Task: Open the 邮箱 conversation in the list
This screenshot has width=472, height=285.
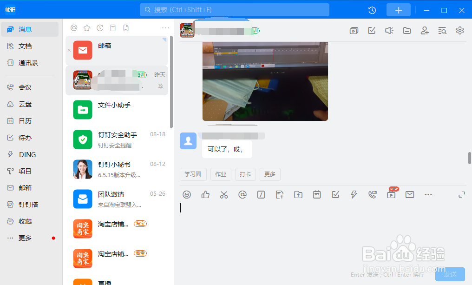Action: coord(117,50)
